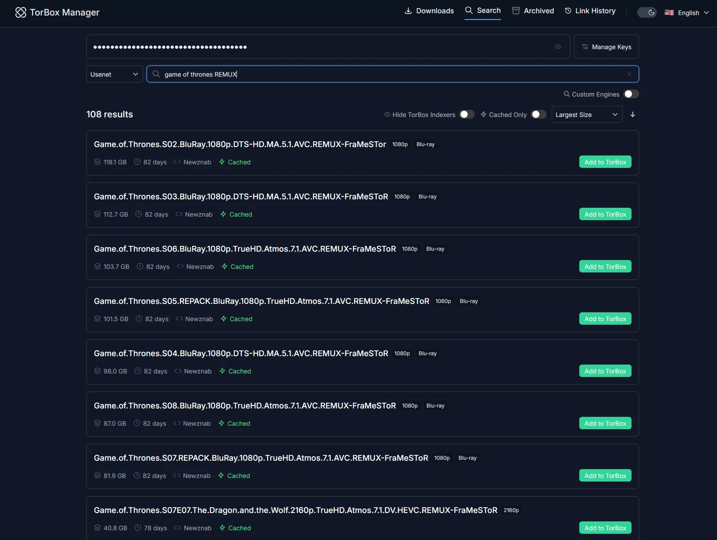Viewport: 717px width, 540px height.
Task: Click the Newznab link icon on S03
Action: coord(179,214)
